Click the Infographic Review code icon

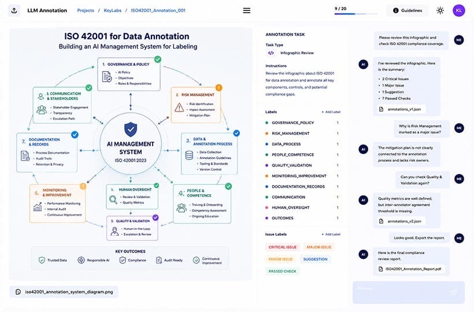coord(271,53)
